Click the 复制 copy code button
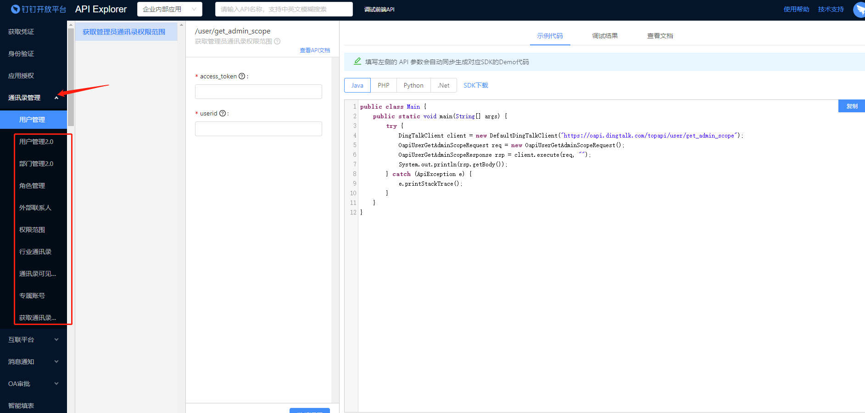This screenshot has height=413, width=865. (852, 106)
